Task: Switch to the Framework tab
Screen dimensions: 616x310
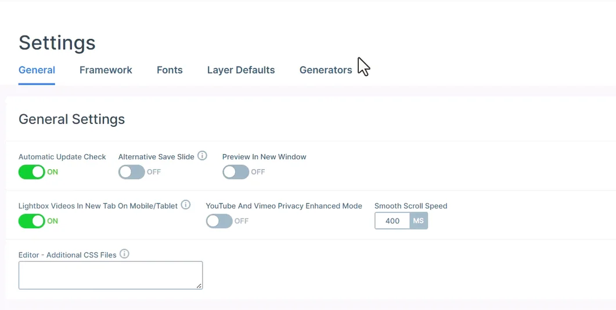Action: [x=106, y=70]
